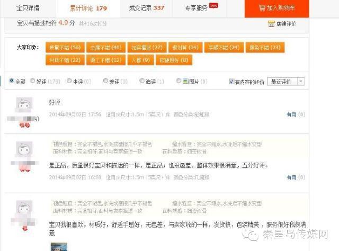Click avatar of the 是正品 review
Image resolution: width=339 pixels, height=251 pixels.
click(24, 149)
